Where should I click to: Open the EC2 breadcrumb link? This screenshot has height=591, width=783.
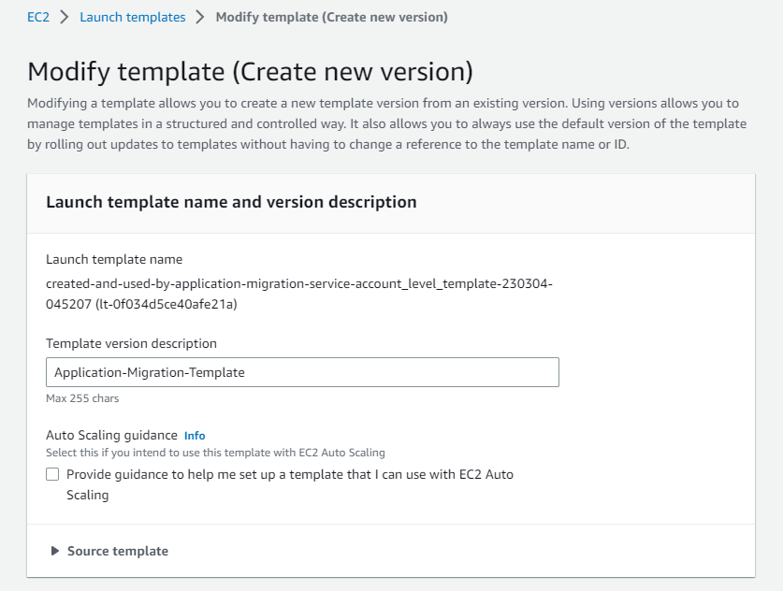(x=38, y=17)
